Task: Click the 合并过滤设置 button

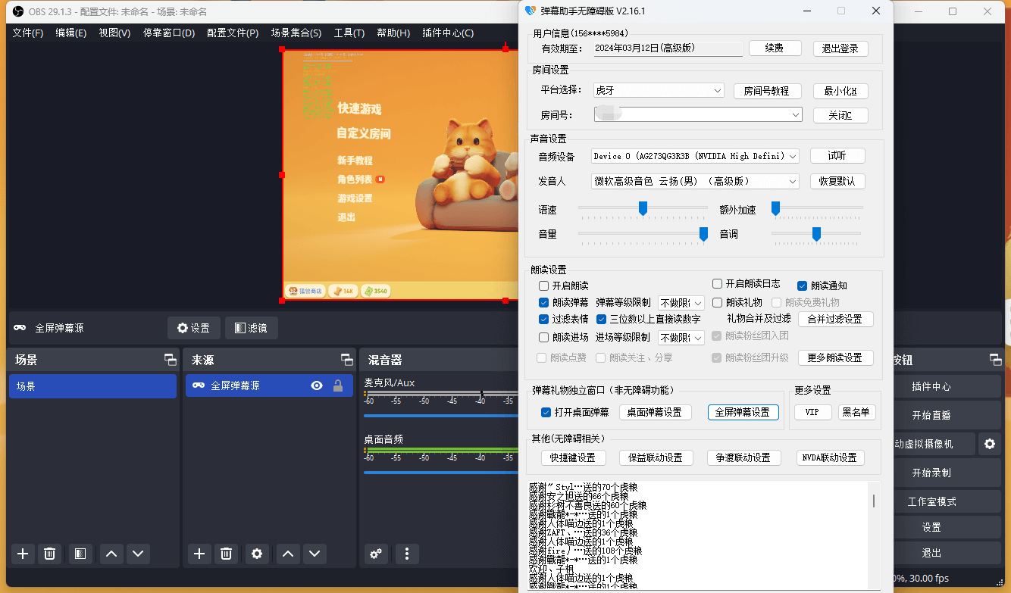Action: pyautogui.click(x=834, y=319)
